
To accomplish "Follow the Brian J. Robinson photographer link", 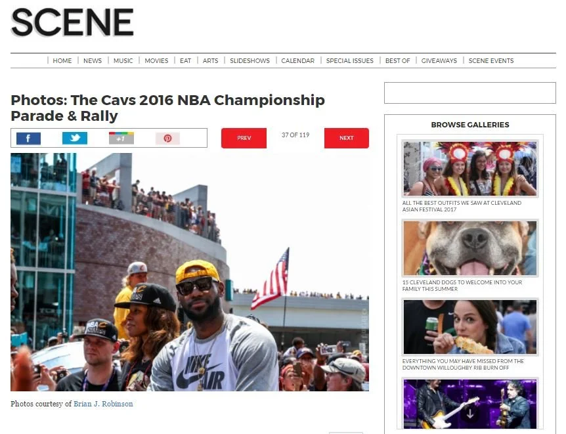I will [x=103, y=404].
